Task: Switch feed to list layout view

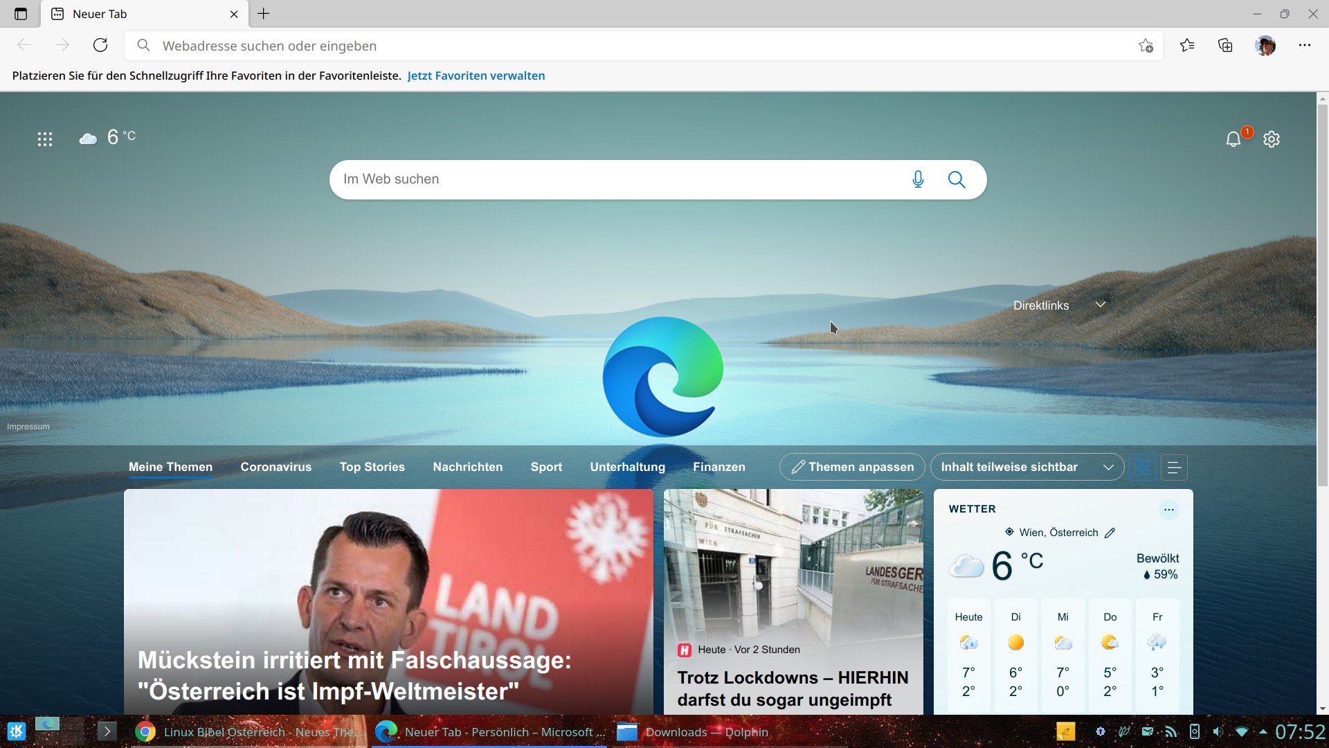Action: coord(1174,467)
